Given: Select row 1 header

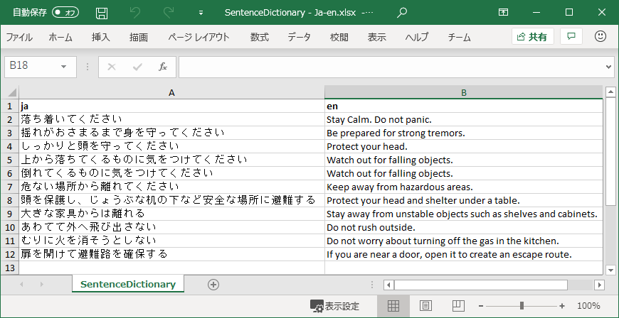Looking at the screenshot, I should 10,106.
